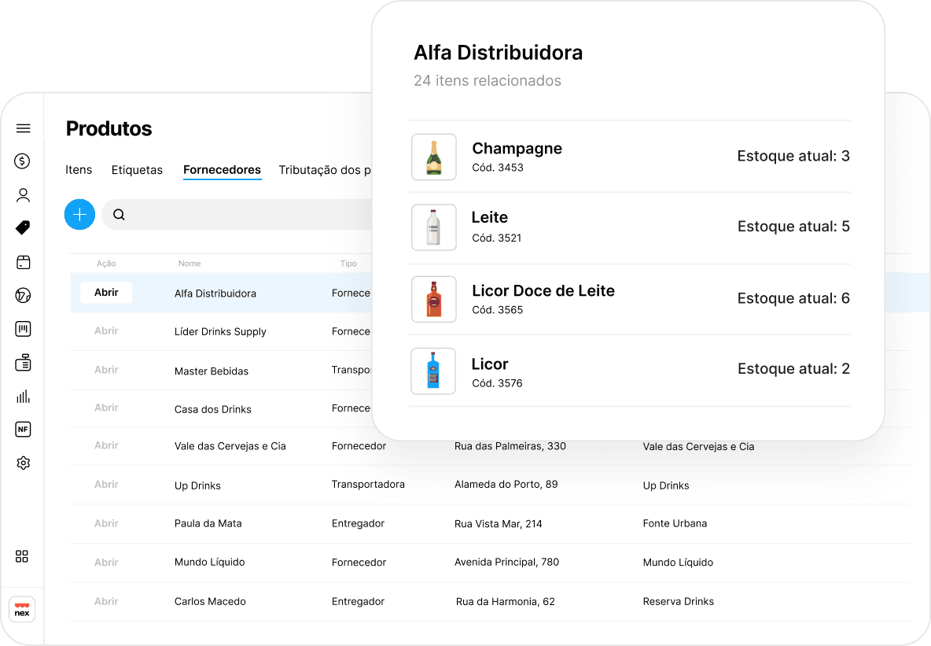This screenshot has height=646, width=931.
Task: Select the price tag products icon
Action: point(23,227)
